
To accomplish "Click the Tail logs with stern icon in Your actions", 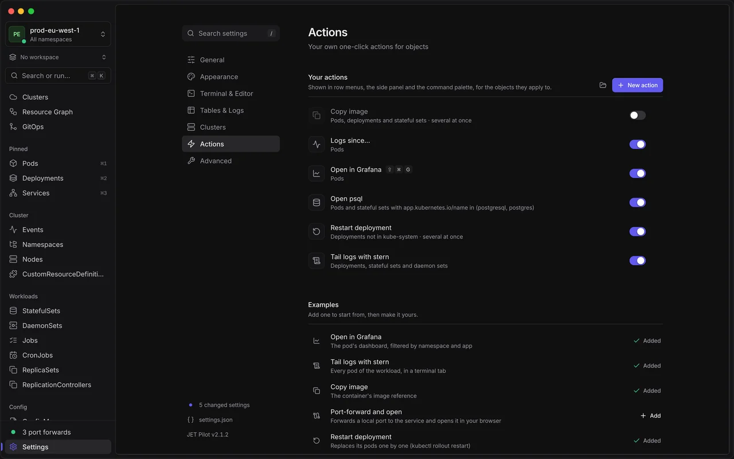I will 317,260.
